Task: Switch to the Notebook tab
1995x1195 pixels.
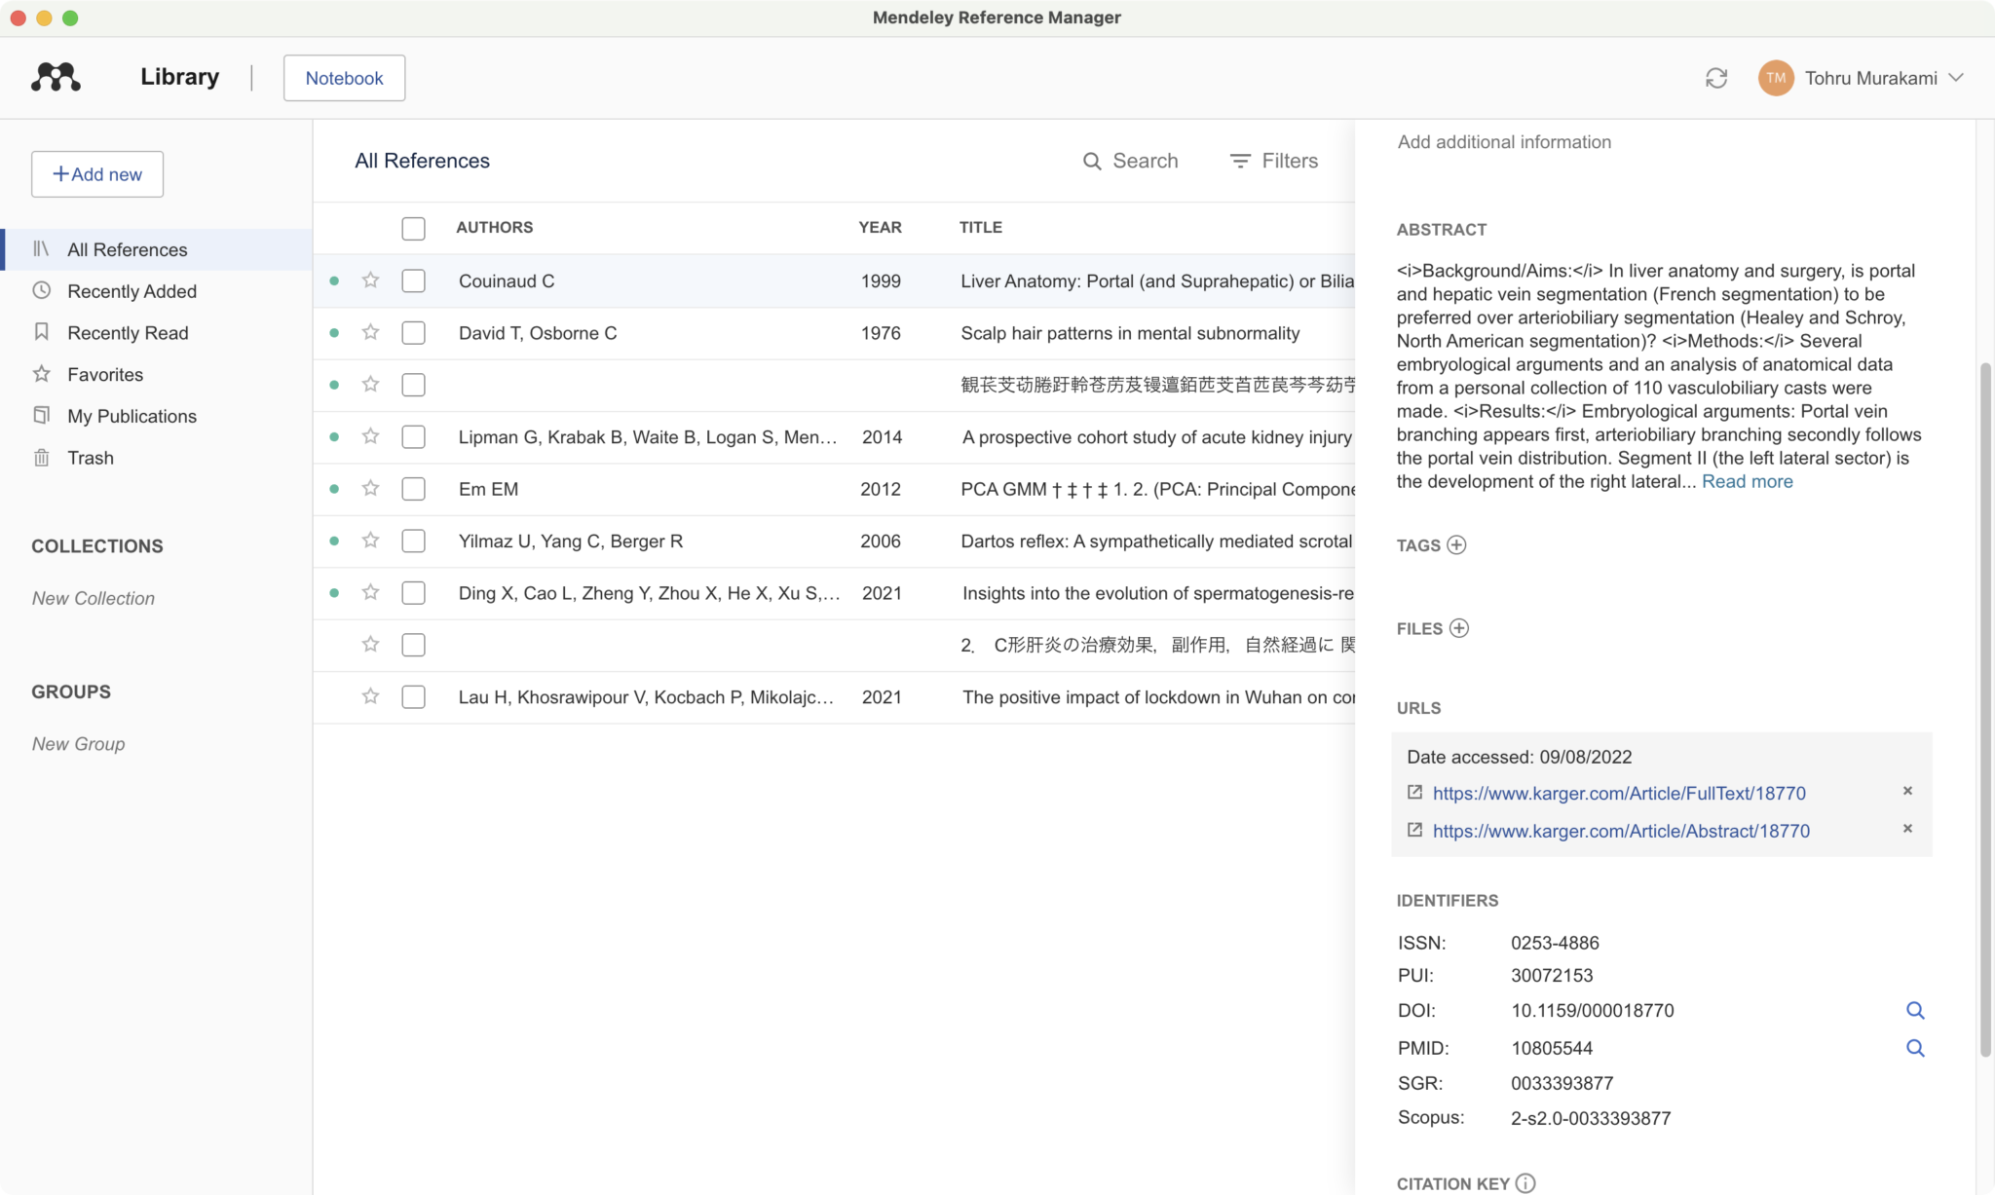Action: (344, 78)
